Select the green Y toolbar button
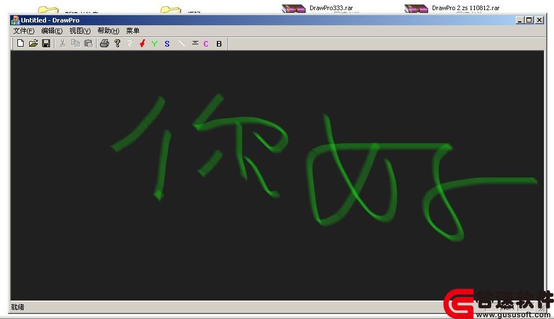This screenshot has height=319, width=554. [x=155, y=43]
